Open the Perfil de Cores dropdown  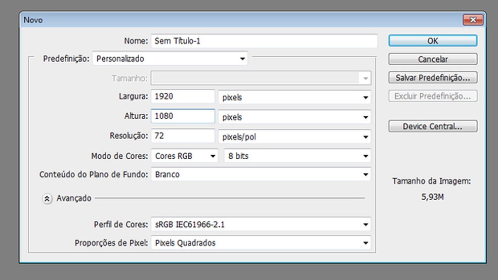[x=260, y=224]
